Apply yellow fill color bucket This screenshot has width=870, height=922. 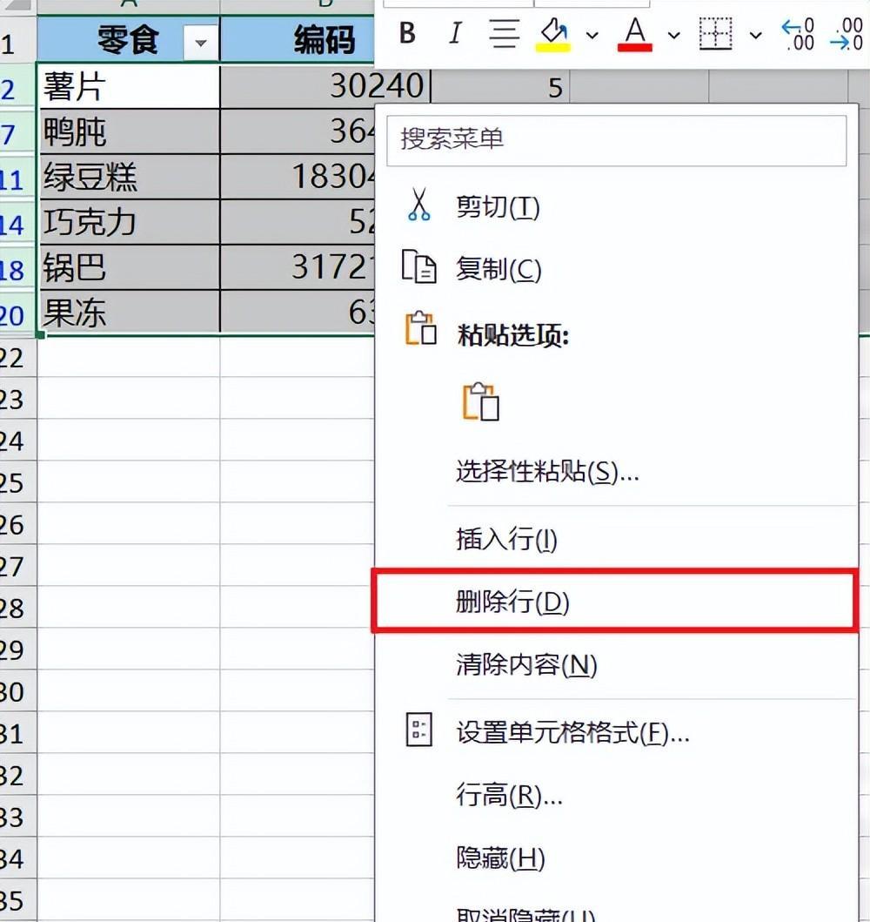(x=552, y=34)
